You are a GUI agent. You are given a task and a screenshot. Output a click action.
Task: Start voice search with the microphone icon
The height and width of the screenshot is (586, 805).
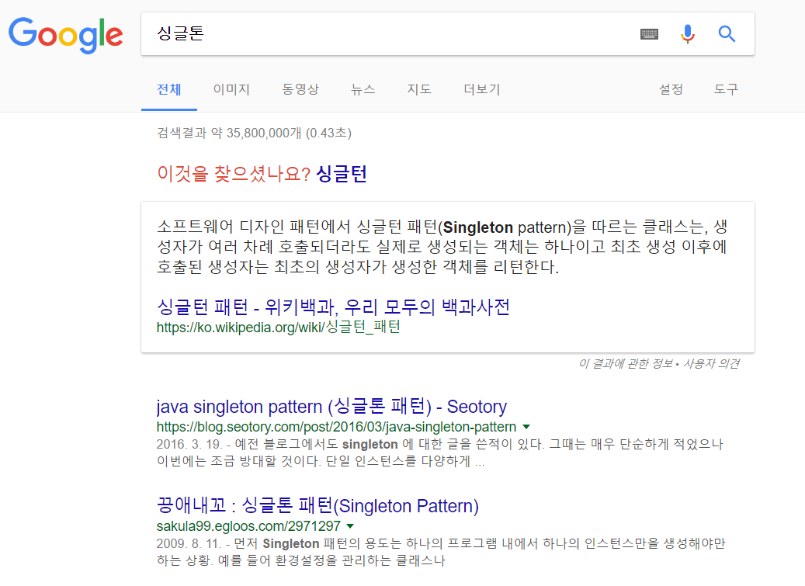688,34
